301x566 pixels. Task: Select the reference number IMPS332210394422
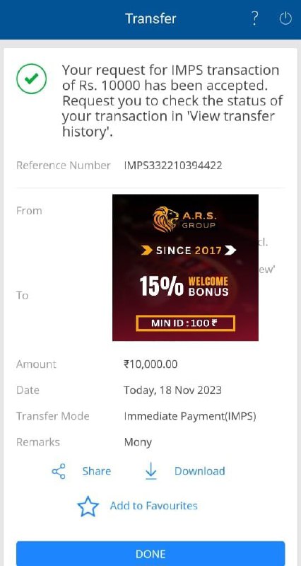pyautogui.click(x=173, y=166)
